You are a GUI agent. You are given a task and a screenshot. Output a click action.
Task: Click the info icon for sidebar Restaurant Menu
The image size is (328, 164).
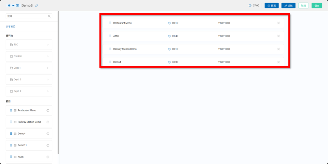[x=48, y=110]
